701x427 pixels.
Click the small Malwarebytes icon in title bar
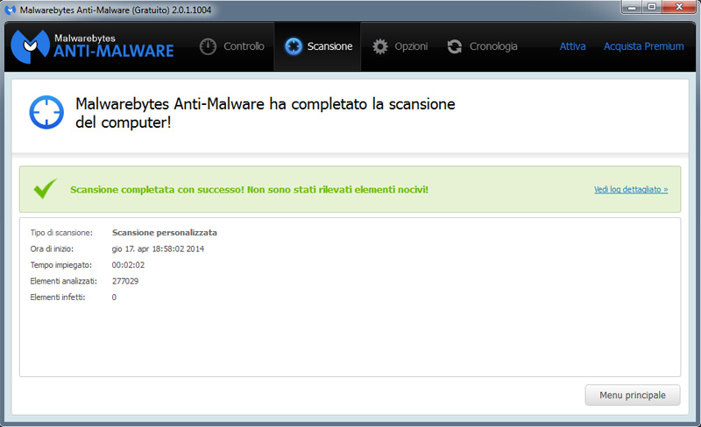[x=10, y=10]
